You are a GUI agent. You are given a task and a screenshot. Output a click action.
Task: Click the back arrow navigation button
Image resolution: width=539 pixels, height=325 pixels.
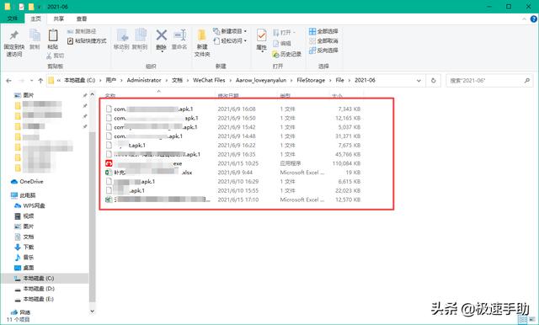point(8,81)
